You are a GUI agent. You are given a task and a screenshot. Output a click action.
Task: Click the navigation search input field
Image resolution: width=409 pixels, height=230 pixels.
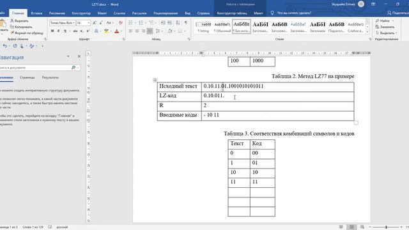click(35, 68)
